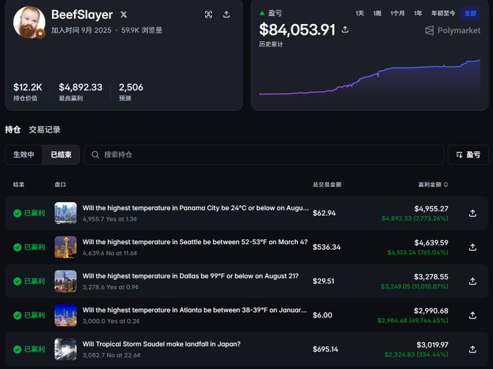Screen dimensions: 493x369
Task: Open the Panama City skyline thumbnail
Action: point(65,213)
